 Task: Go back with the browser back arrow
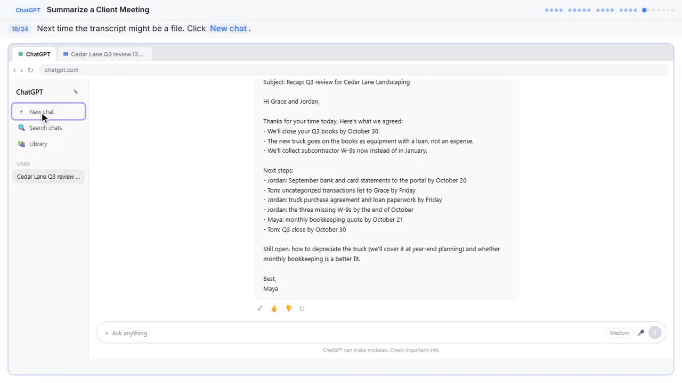(14, 70)
